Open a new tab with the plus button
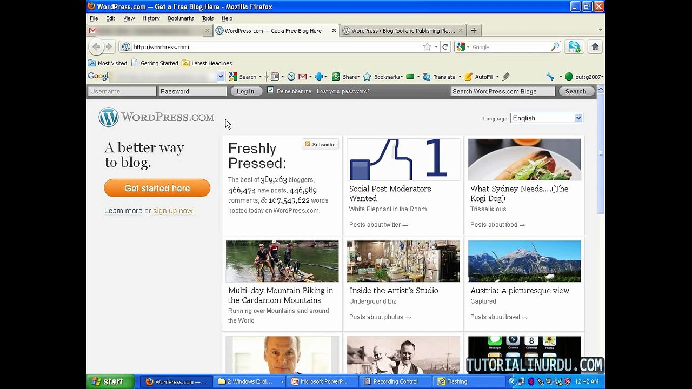692x389 pixels. (474, 31)
